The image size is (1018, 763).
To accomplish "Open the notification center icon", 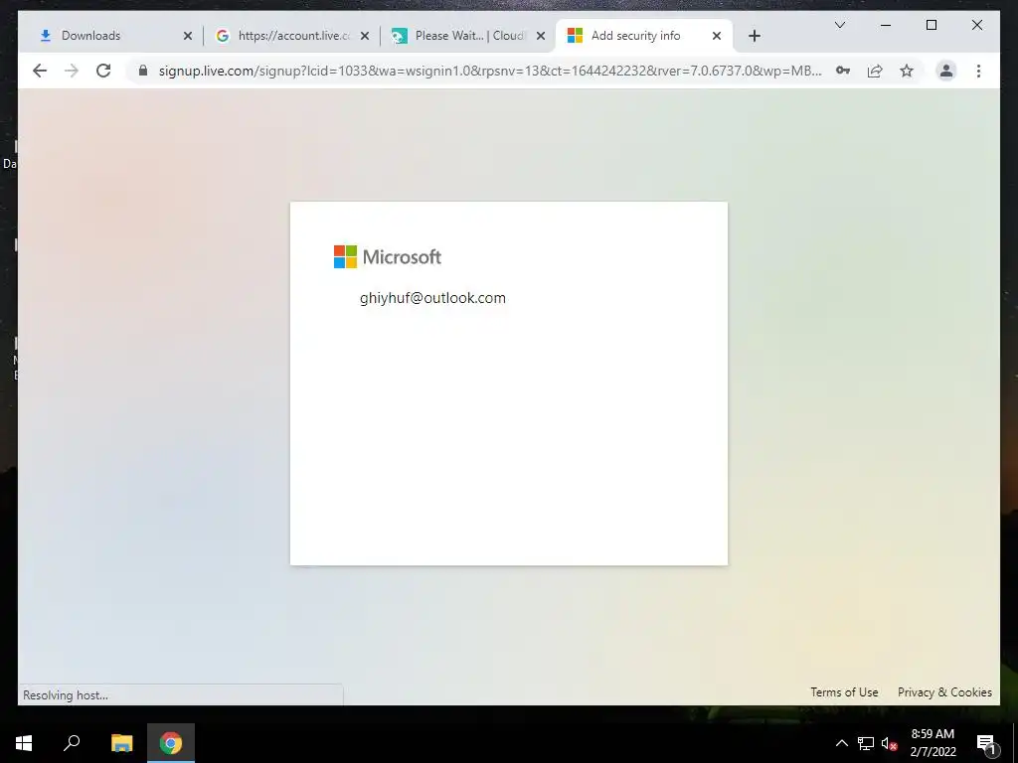I will [x=986, y=743].
